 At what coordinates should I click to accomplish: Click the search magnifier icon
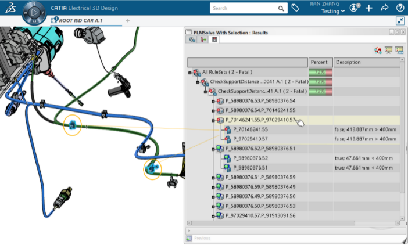click(x=281, y=9)
